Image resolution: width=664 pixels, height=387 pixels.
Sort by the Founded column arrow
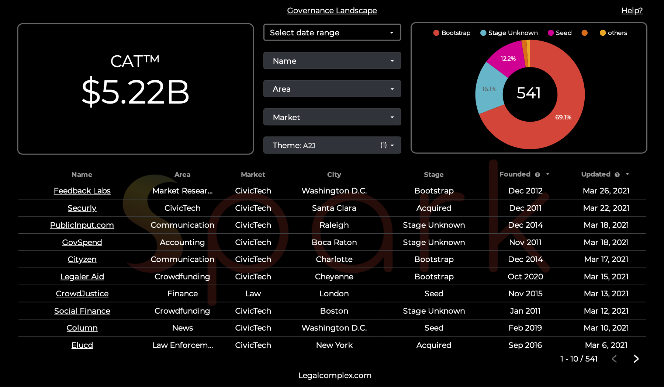[548, 174]
